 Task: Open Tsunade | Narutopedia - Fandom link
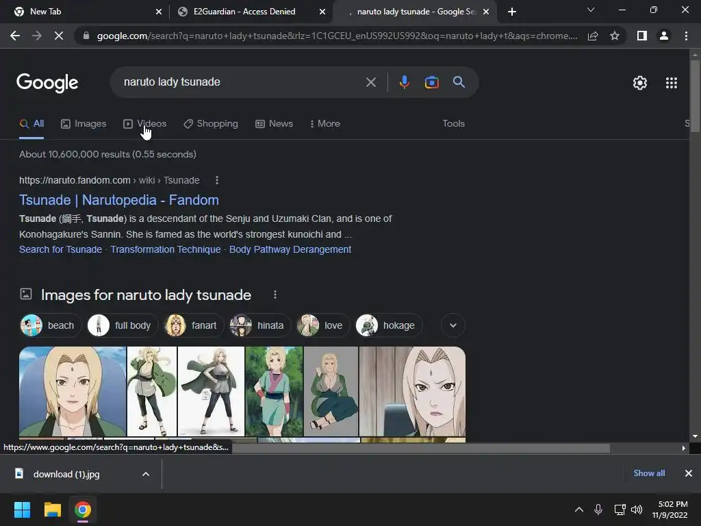[119, 200]
